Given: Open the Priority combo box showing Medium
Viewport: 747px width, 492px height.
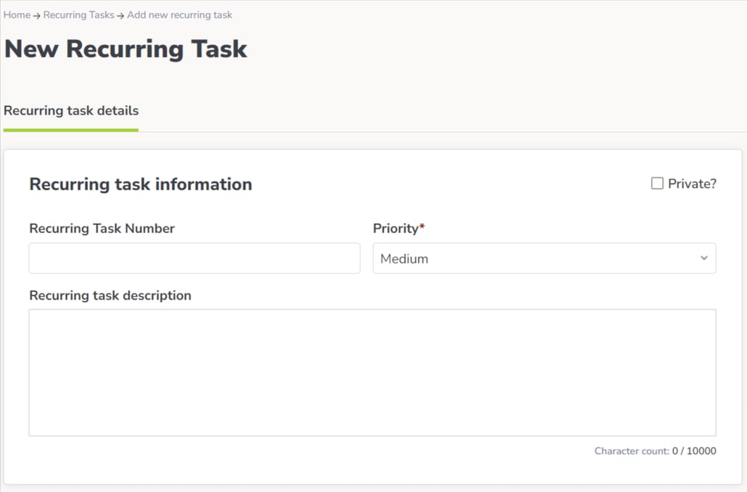Looking at the screenshot, I should [544, 258].
